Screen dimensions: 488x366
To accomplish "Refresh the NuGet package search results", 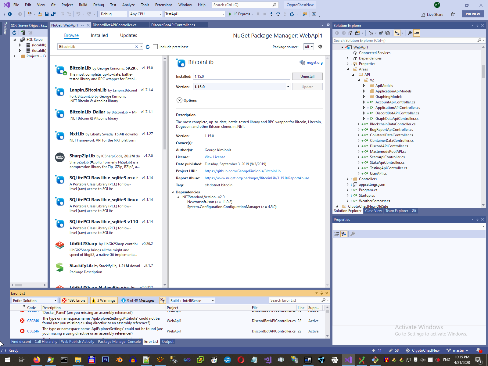I will [148, 47].
